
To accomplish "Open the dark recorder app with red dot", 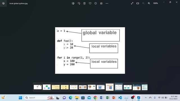I will pyautogui.click(x=132, y=98).
